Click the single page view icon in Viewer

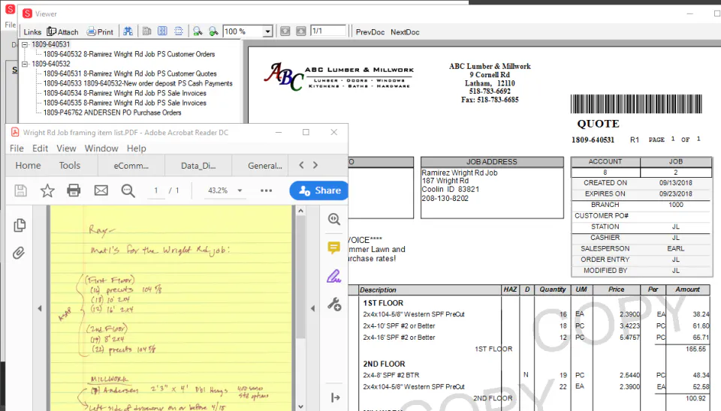(146, 31)
